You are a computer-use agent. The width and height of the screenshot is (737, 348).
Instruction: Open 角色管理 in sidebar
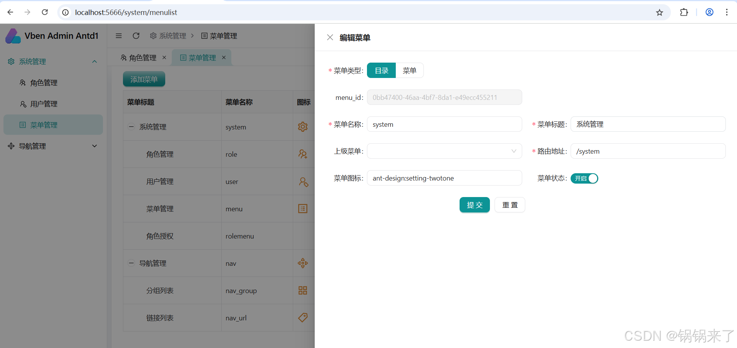click(53, 83)
